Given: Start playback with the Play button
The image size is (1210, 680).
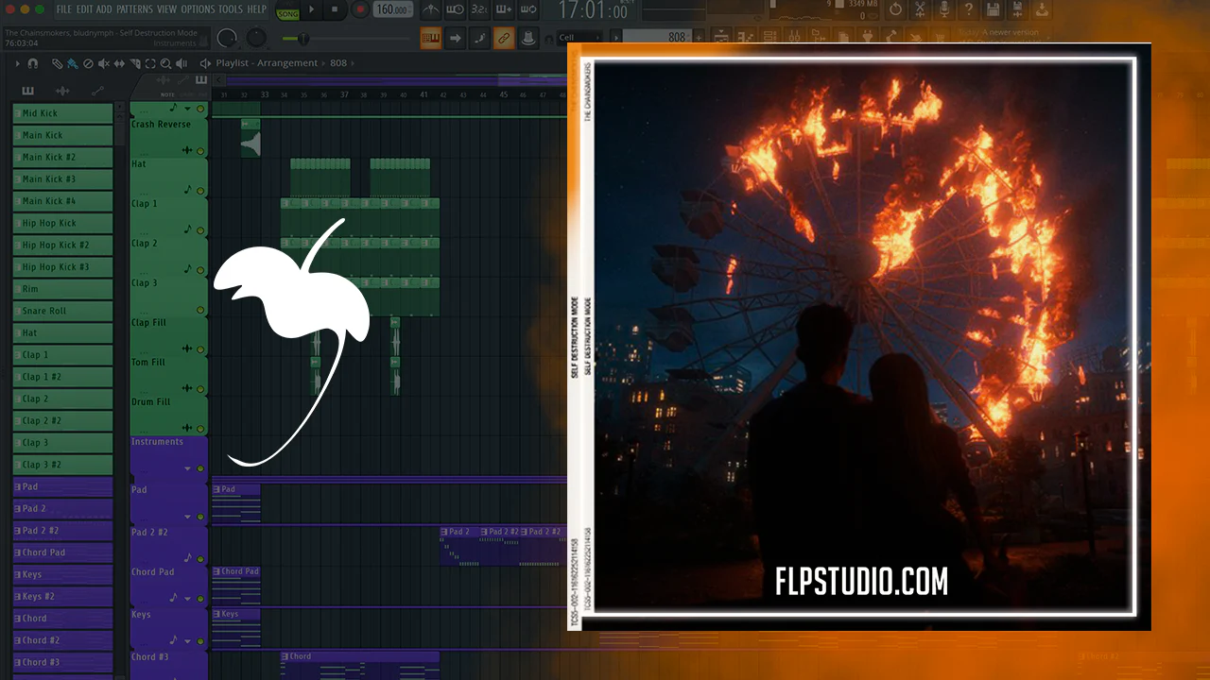Looking at the screenshot, I should 312,10.
